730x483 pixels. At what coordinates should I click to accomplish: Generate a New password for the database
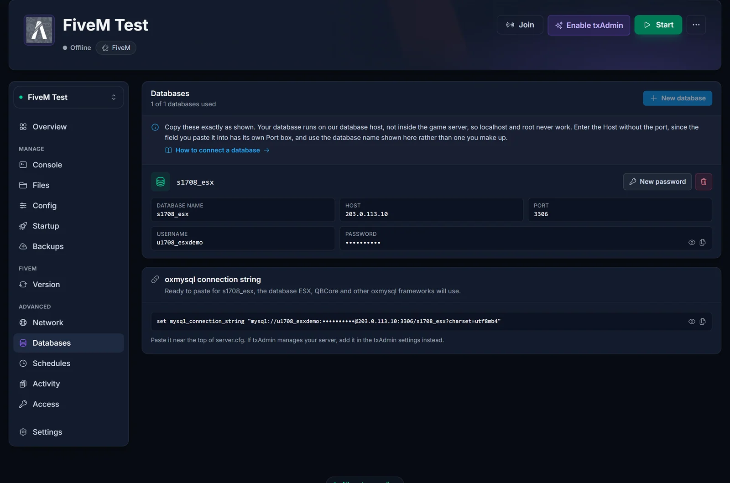coord(657,182)
